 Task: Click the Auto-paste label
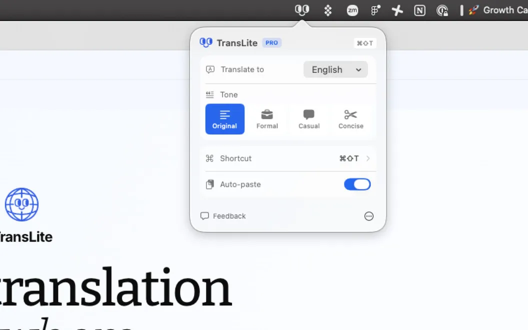click(240, 184)
